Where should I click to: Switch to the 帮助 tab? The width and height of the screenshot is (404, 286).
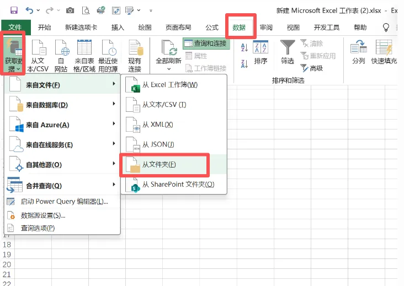360,27
